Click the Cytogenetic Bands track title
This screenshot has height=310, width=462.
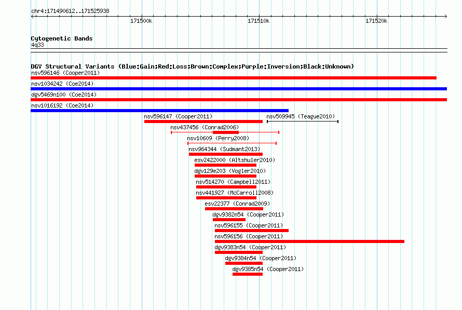[62, 38]
